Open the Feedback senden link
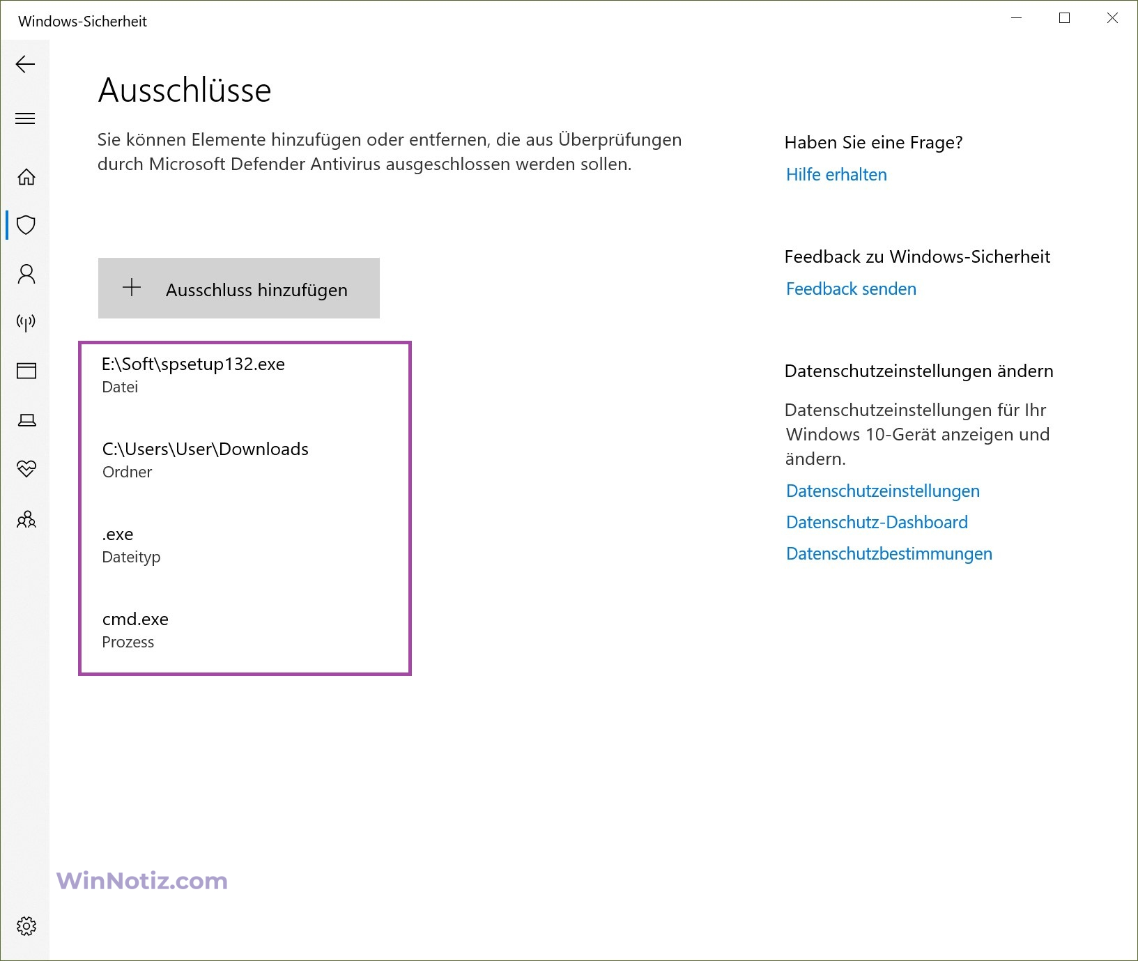Screen dimensions: 1138x961 [x=851, y=289]
